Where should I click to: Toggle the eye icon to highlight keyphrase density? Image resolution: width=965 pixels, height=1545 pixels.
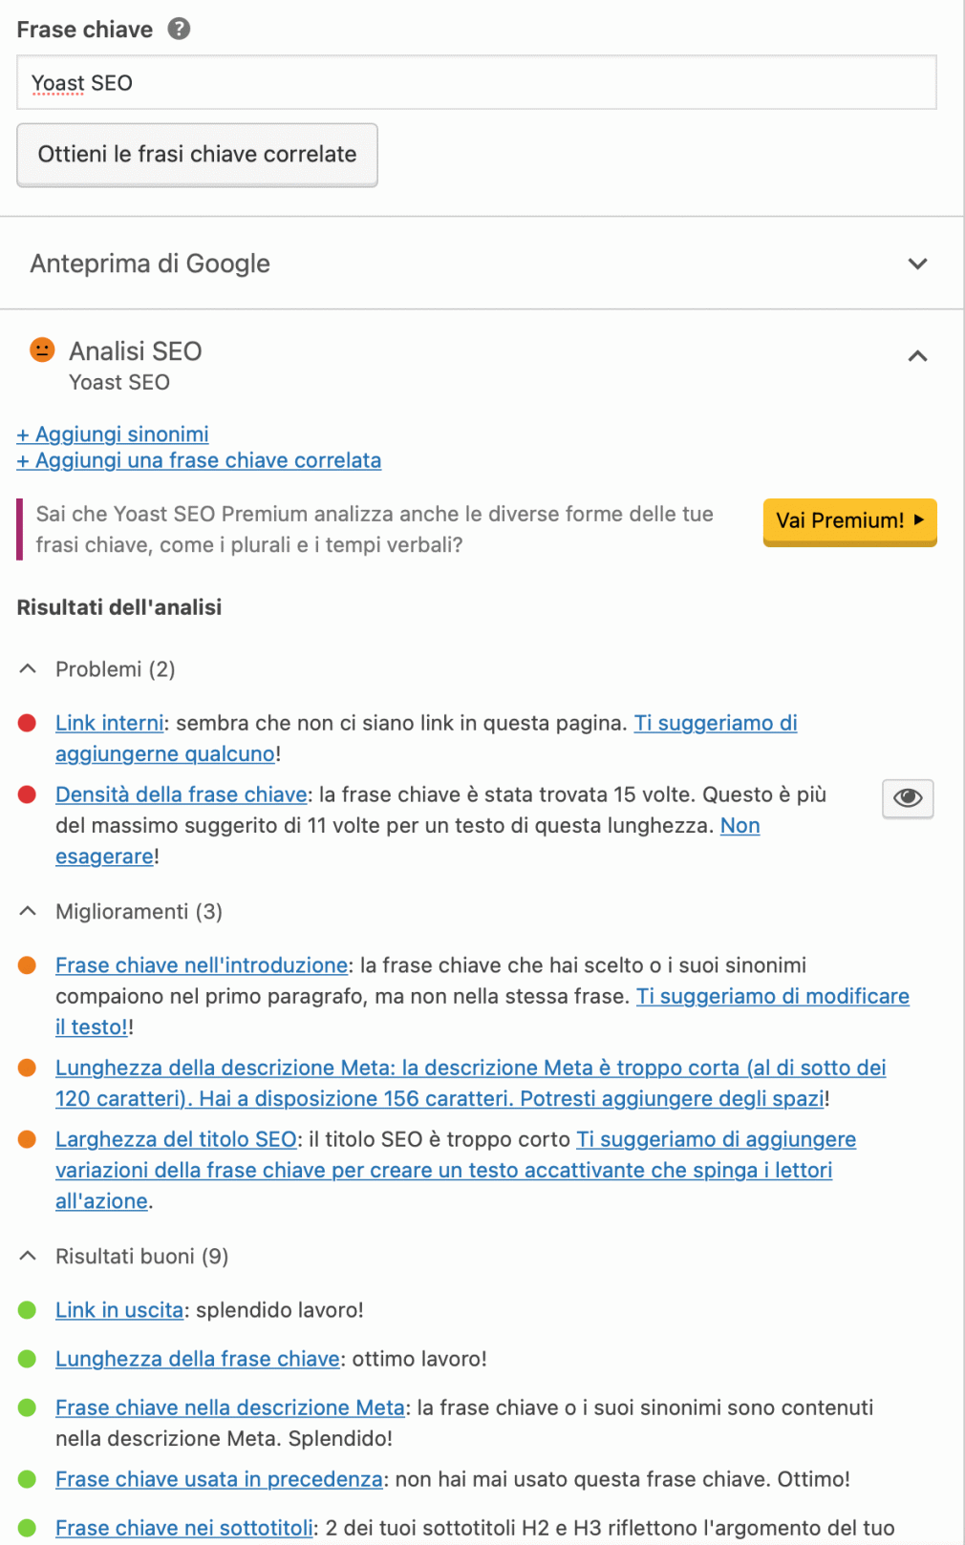[908, 797]
